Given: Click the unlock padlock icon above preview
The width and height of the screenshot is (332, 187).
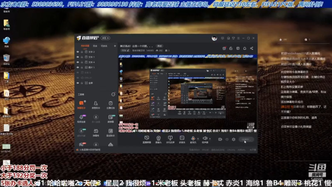Looking at the screenshot, I should click(x=231, y=48).
